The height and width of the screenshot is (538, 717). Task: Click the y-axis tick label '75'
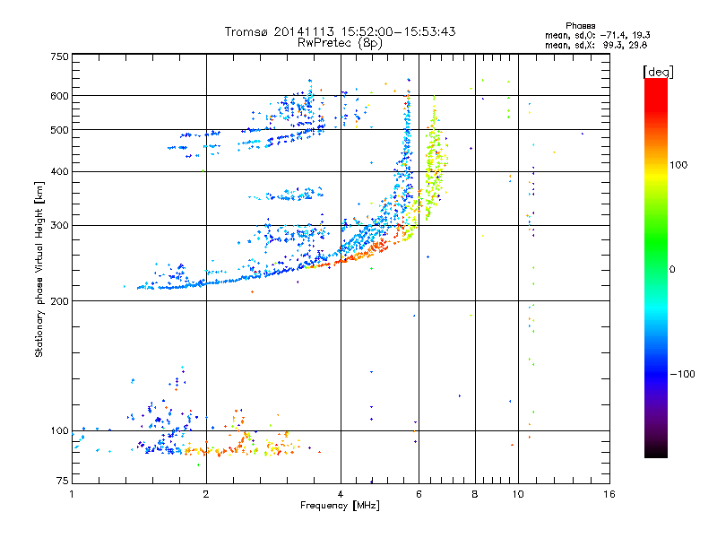[x=63, y=481]
